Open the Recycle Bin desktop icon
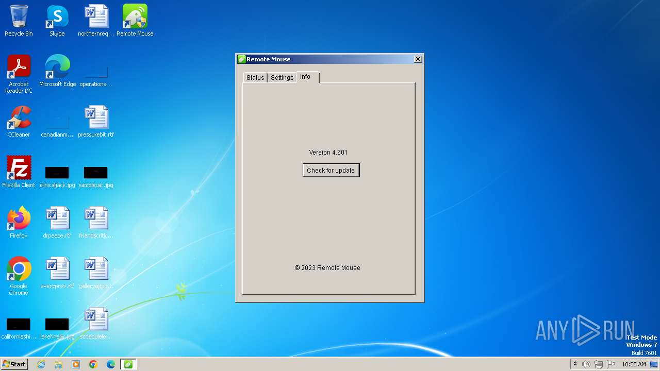Viewport: 660px width, 371px height. coord(19,21)
